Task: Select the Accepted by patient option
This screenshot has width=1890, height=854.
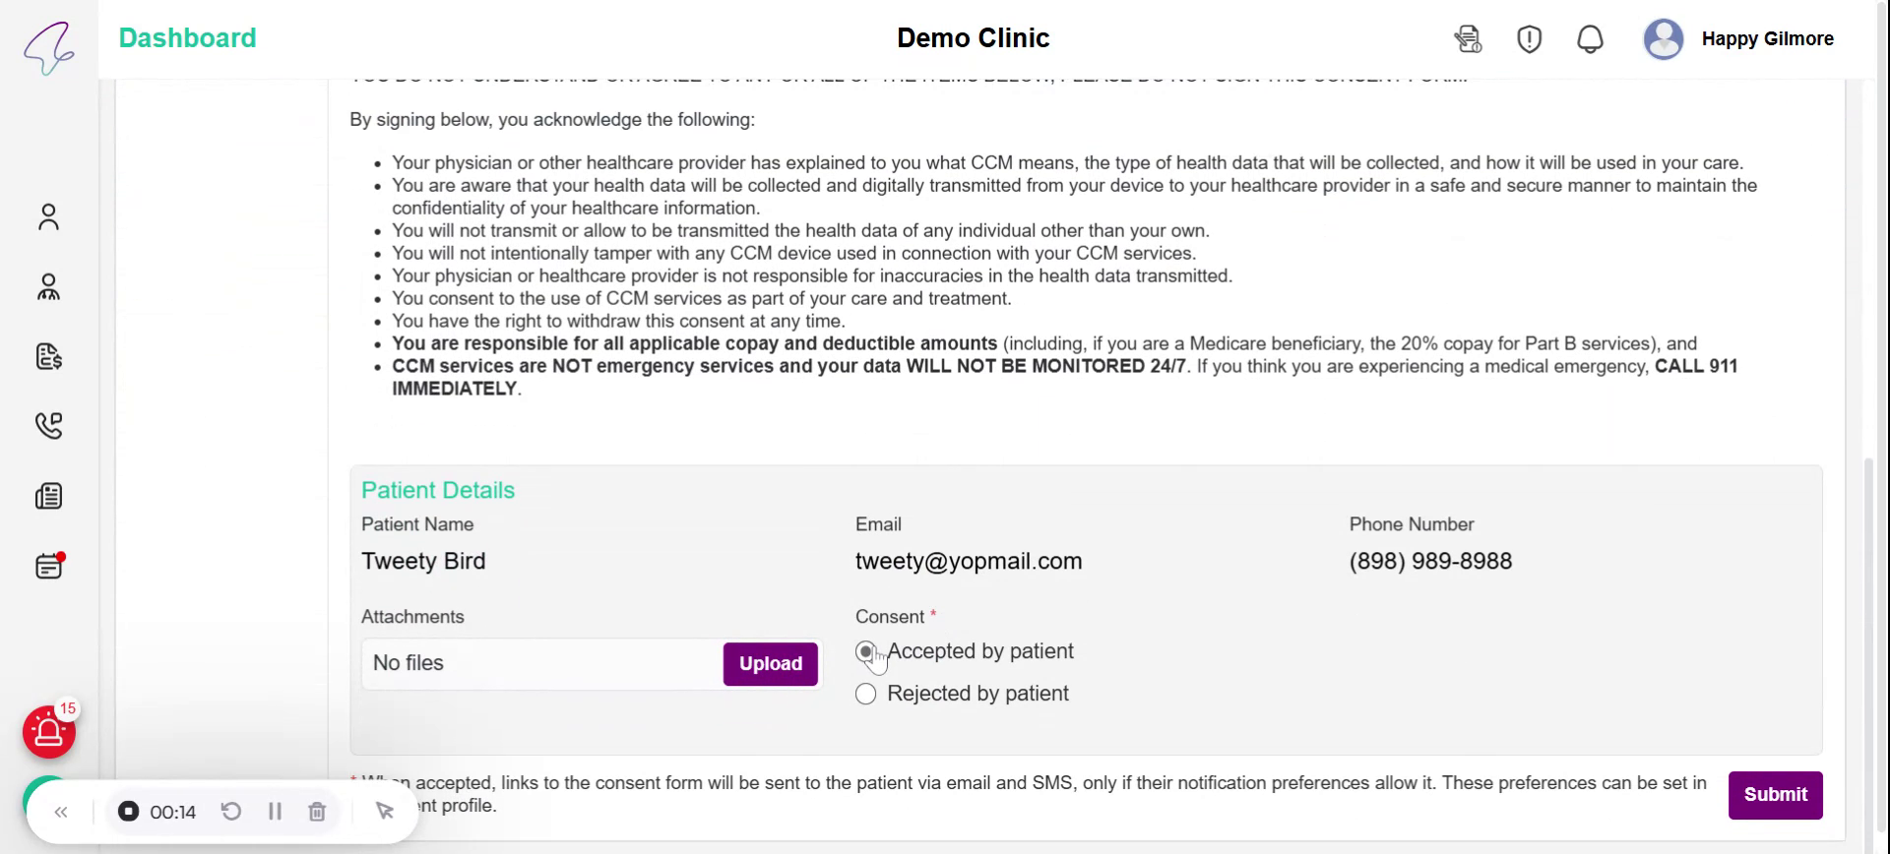Action: [x=866, y=651]
